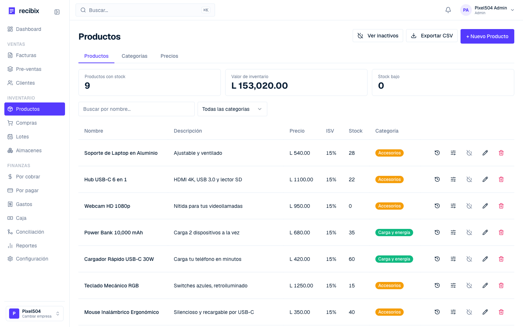
Task: Collapse the sidebar with the panel icon
Action: click(x=57, y=12)
